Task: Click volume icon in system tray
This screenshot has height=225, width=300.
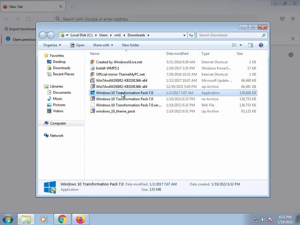Action: click(x=263, y=219)
